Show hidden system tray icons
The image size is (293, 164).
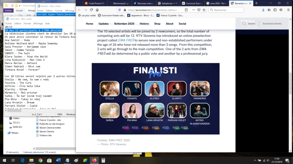[255, 160]
